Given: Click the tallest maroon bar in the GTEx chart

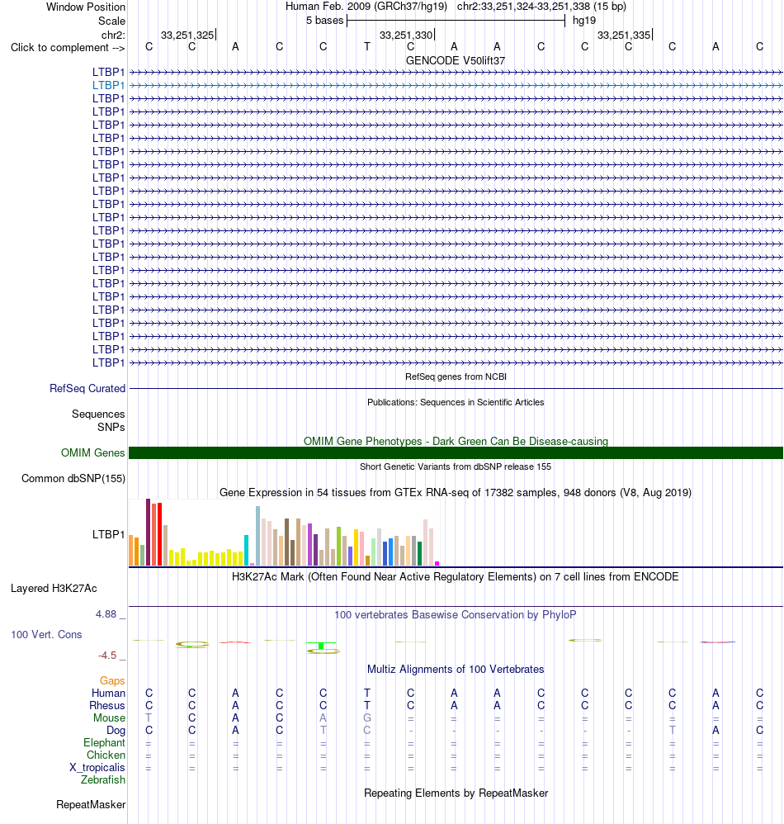Looking at the screenshot, I should [148, 532].
